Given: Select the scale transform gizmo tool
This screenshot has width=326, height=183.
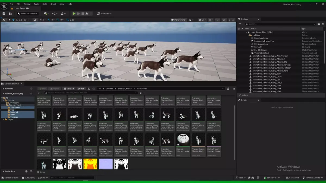Looking at the screenshot, I should pyautogui.click(x=20, y=20).
